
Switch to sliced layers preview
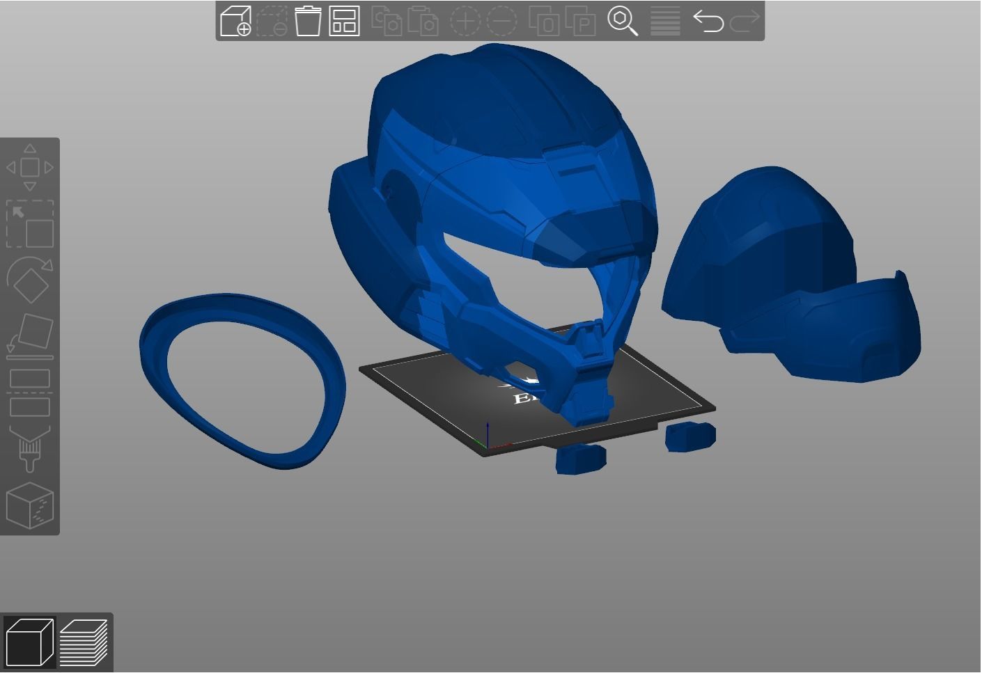tap(84, 642)
